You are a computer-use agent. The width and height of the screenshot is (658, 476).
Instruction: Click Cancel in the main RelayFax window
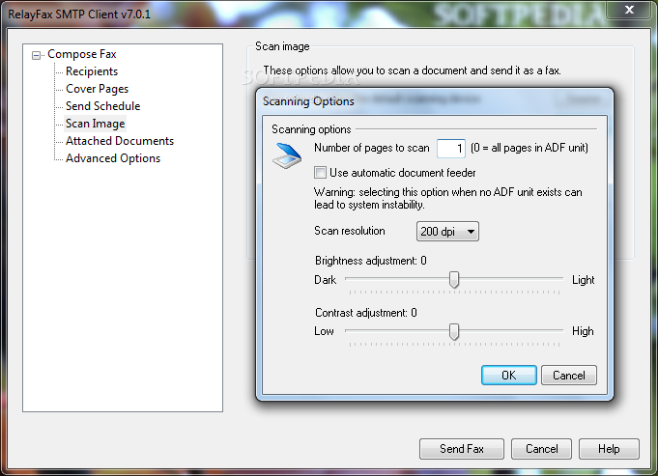(x=541, y=449)
